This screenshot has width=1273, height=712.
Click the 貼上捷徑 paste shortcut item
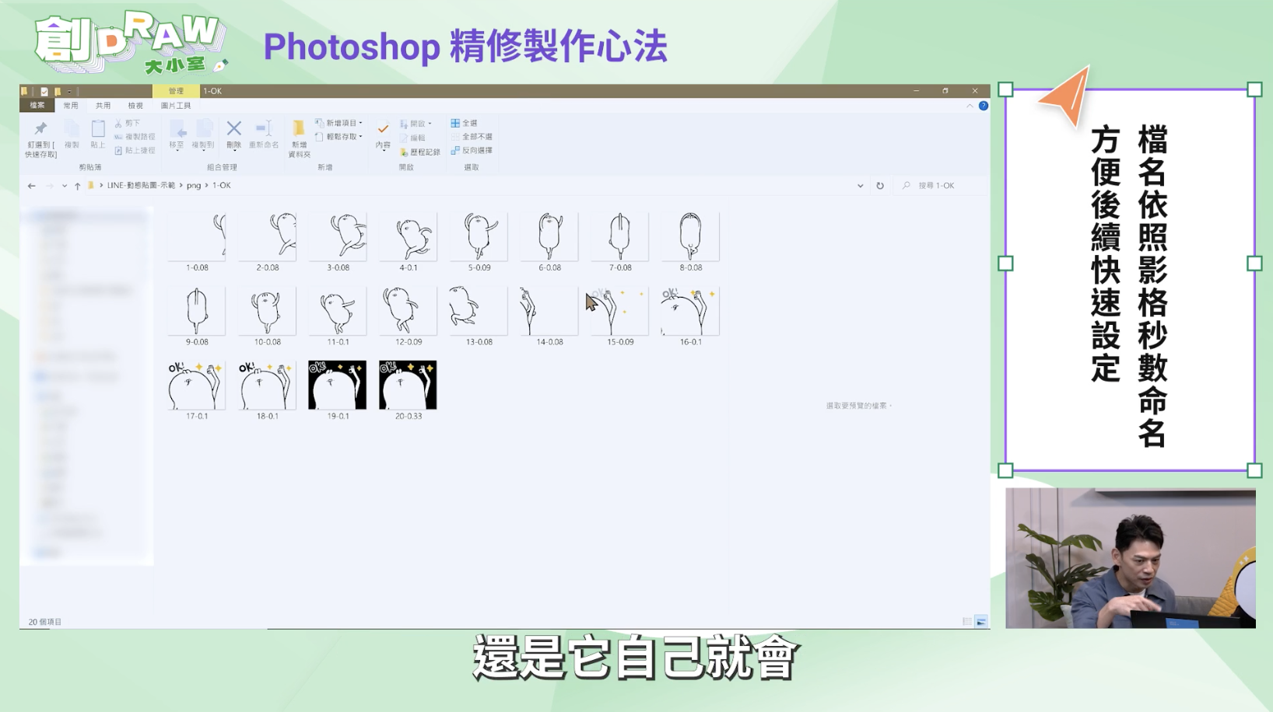(x=135, y=151)
